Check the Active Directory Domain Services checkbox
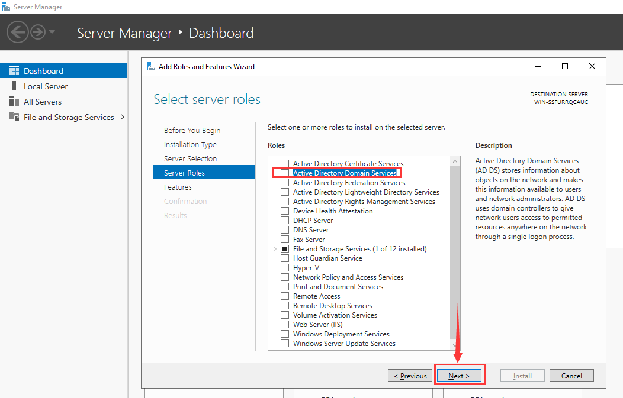The width and height of the screenshot is (623, 398). click(x=285, y=173)
